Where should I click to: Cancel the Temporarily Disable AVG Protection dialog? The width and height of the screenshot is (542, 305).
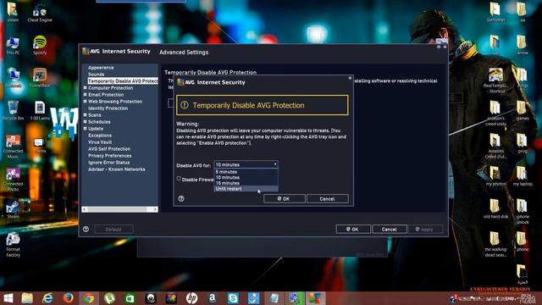coord(327,199)
